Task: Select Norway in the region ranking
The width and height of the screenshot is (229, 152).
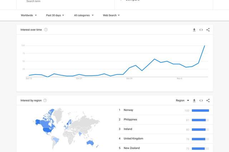Action: [x=128, y=110]
